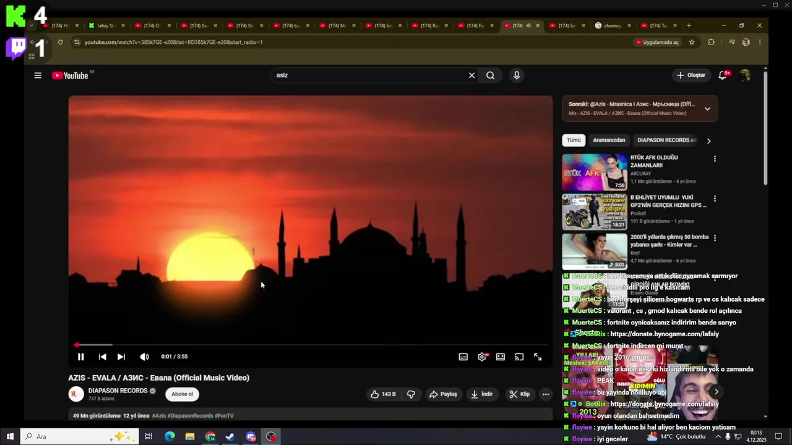
Task: Seek on the video progress bar
Action: 311,345
